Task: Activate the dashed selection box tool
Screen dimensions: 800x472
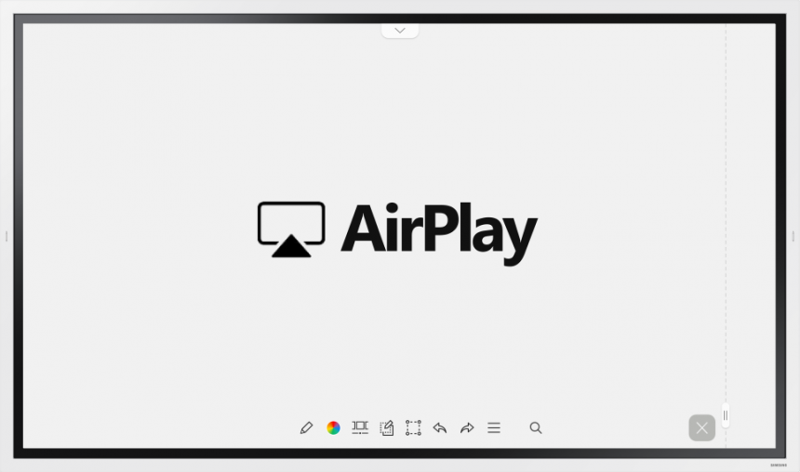Action: pyautogui.click(x=413, y=427)
